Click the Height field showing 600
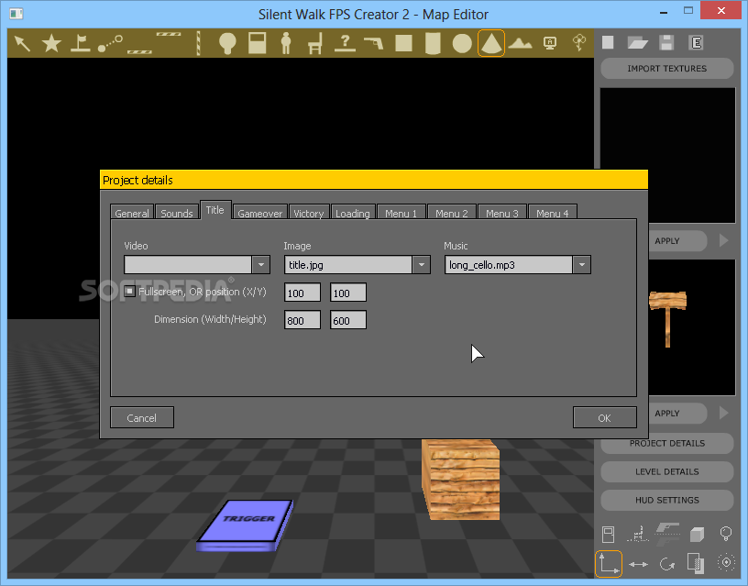The height and width of the screenshot is (586, 748). pyautogui.click(x=348, y=320)
